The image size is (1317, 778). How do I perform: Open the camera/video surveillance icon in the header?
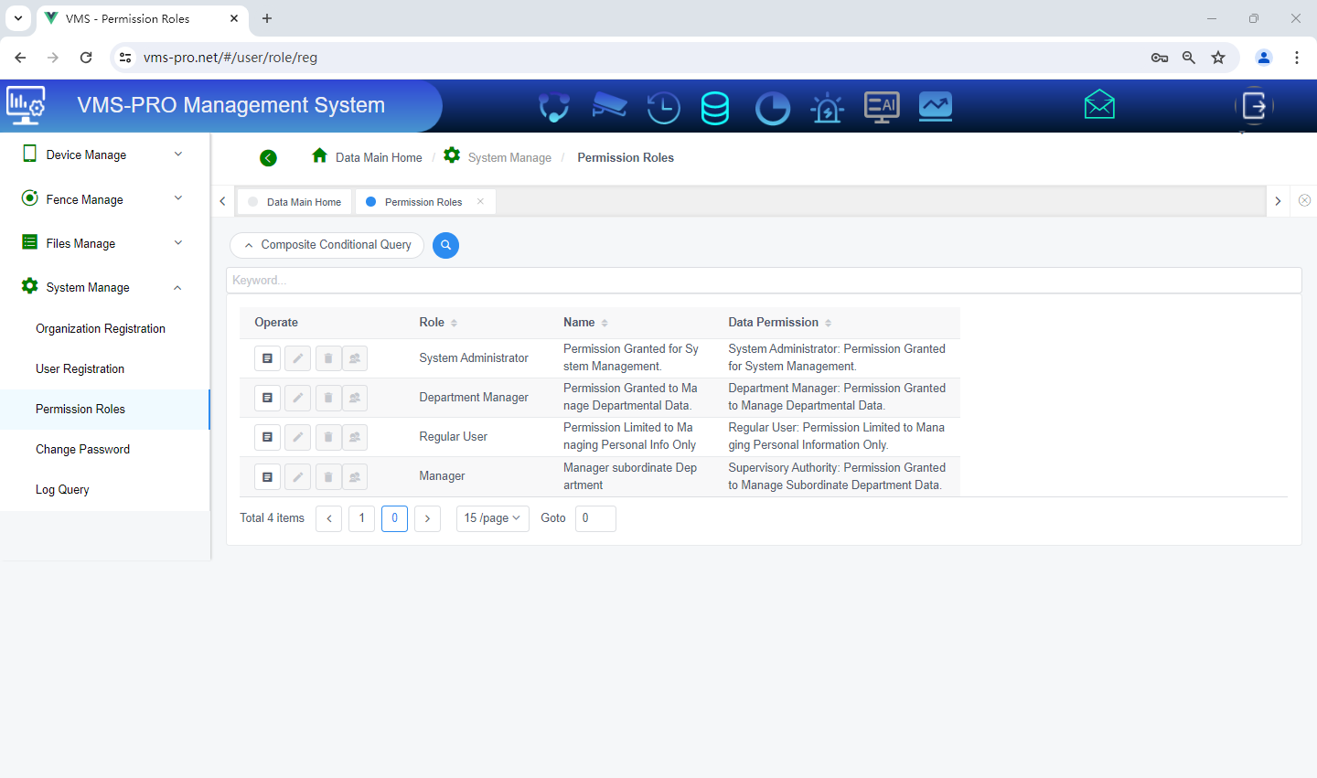click(609, 106)
